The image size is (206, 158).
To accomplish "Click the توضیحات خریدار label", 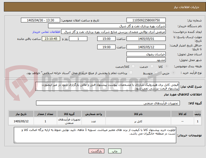I will point(190,135).
